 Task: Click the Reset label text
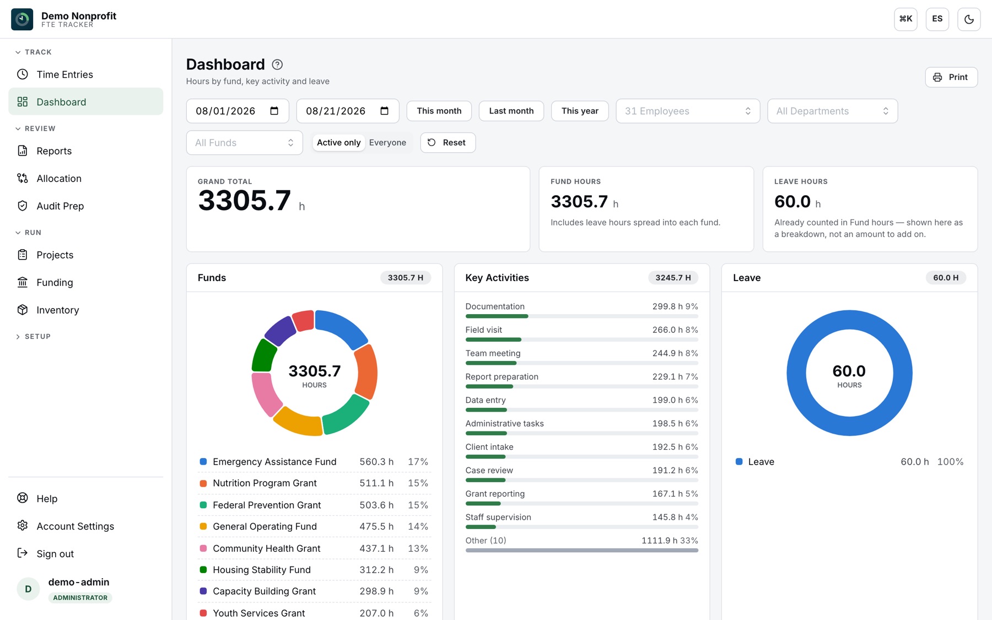coord(454,142)
